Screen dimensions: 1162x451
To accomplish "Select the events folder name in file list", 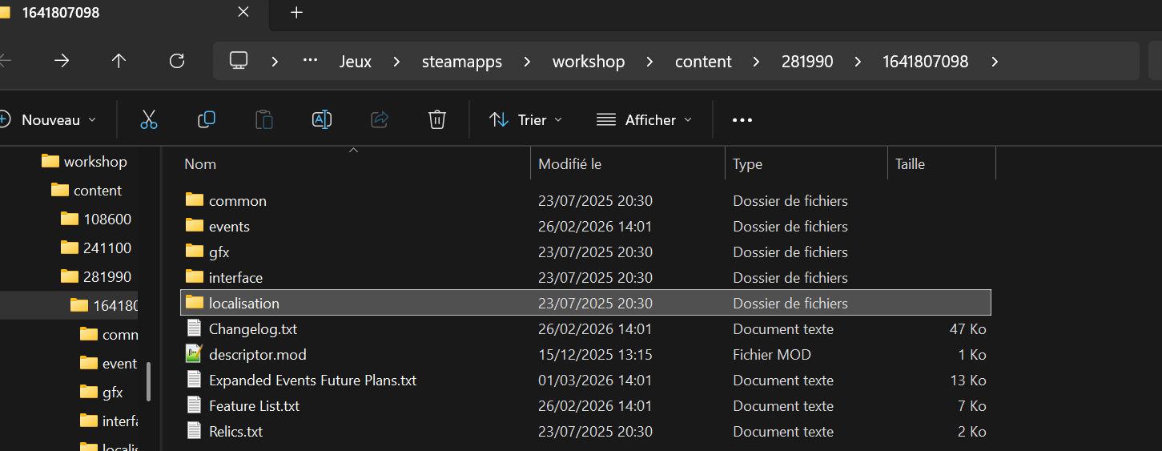I will 229,226.
